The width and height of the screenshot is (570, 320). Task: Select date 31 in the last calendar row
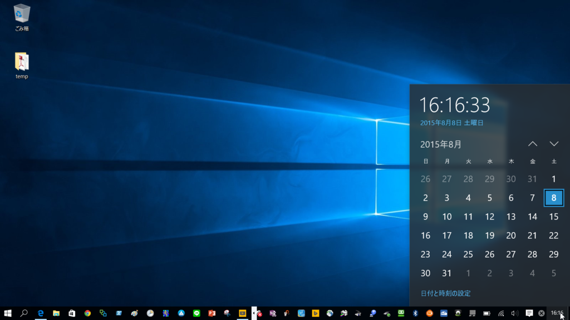[x=447, y=273]
